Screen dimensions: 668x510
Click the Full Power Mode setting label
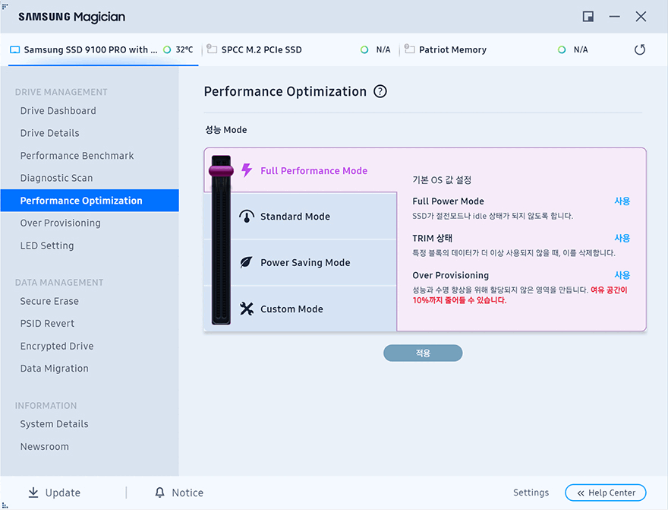click(x=448, y=201)
